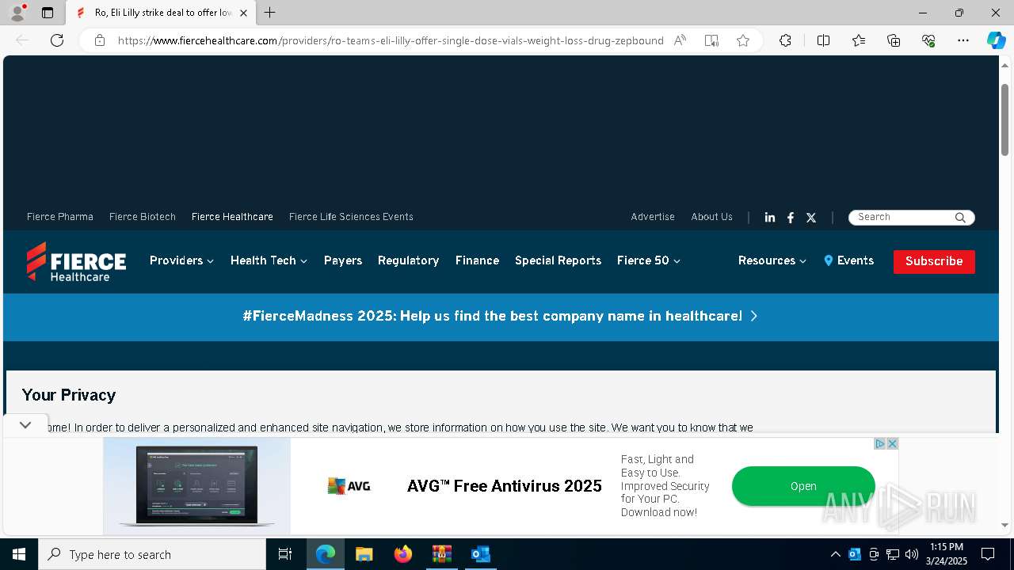Open the Fierce Pharma link

pos(60,217)
